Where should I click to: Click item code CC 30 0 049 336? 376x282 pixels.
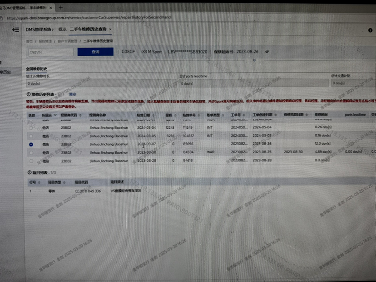(88, 191)
